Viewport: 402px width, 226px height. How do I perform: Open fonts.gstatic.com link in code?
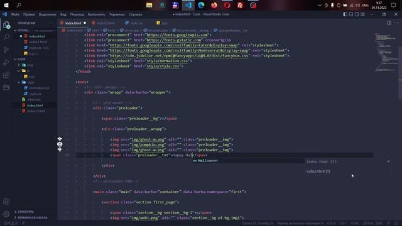(174, 40)
